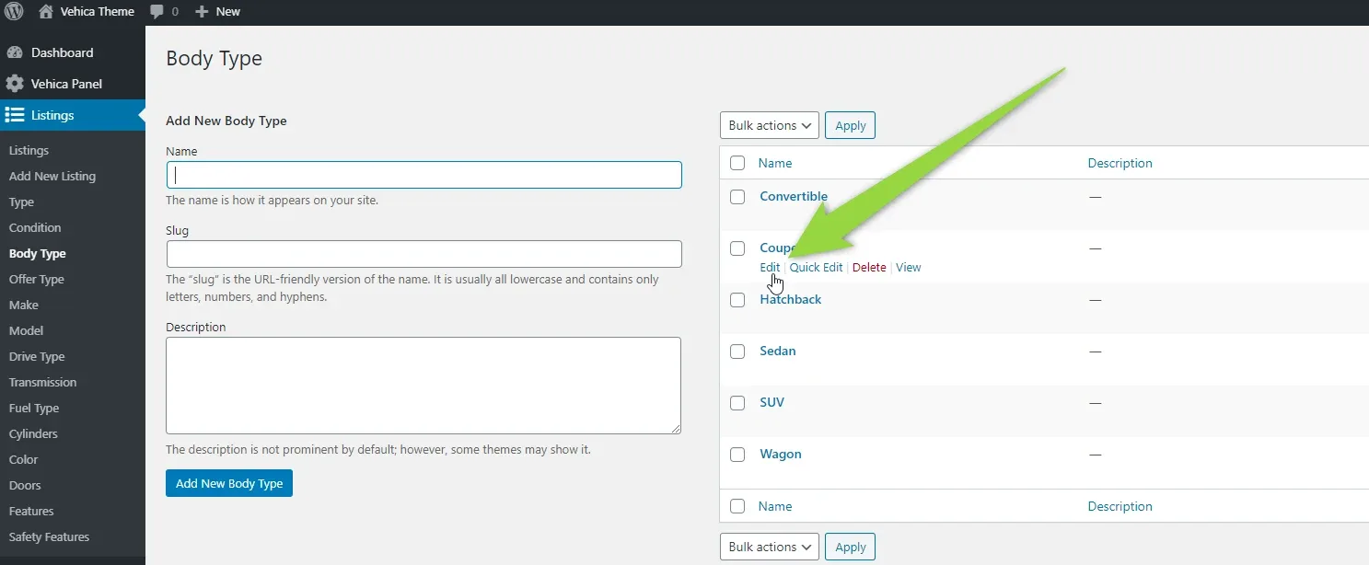1369x565 pixels.
Task: Focus the Name input field
Action: [423, 175]
